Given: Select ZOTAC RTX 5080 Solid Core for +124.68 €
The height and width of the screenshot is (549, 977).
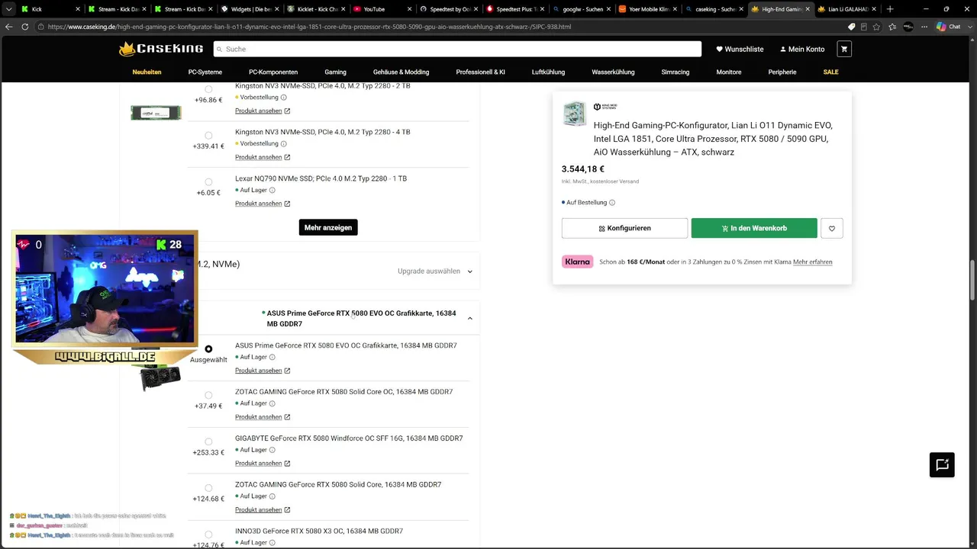Looking at the screenshot, I should [208, 488].
